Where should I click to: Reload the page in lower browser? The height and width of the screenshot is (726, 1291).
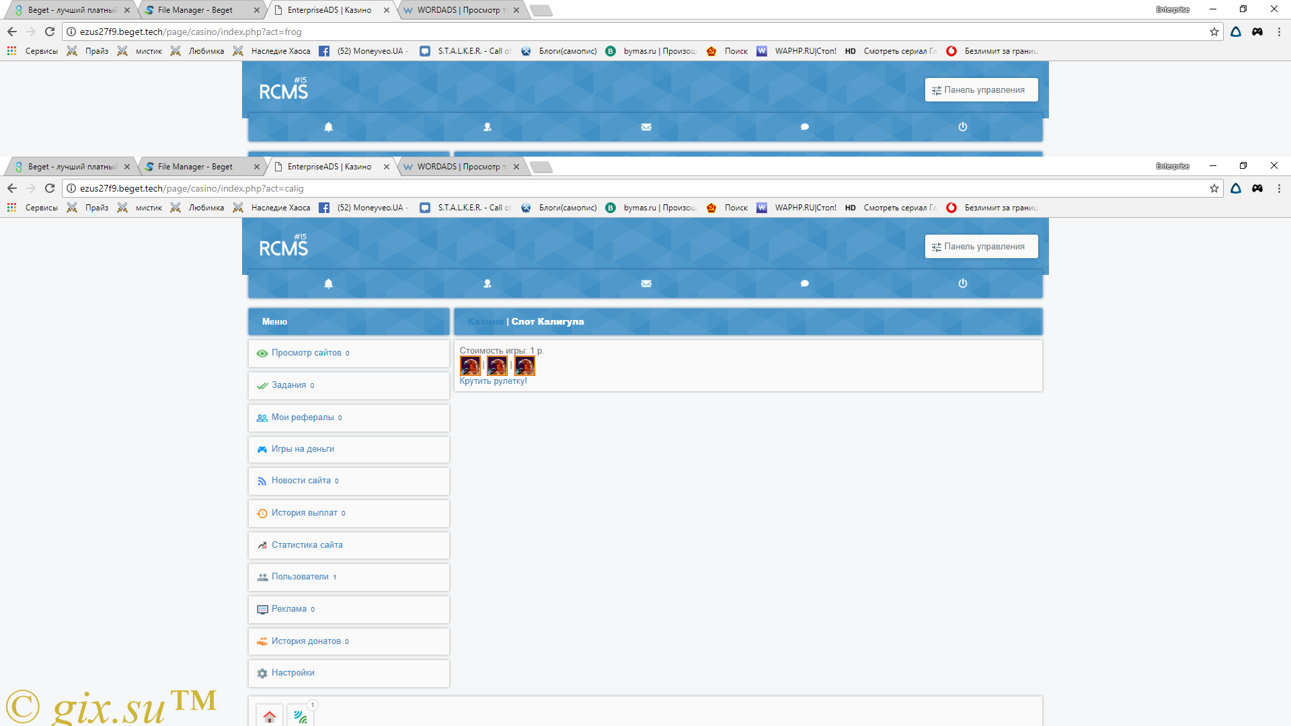coord(50,188)
